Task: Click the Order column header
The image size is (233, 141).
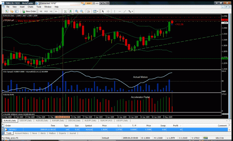Action: (x=8, y=126)
